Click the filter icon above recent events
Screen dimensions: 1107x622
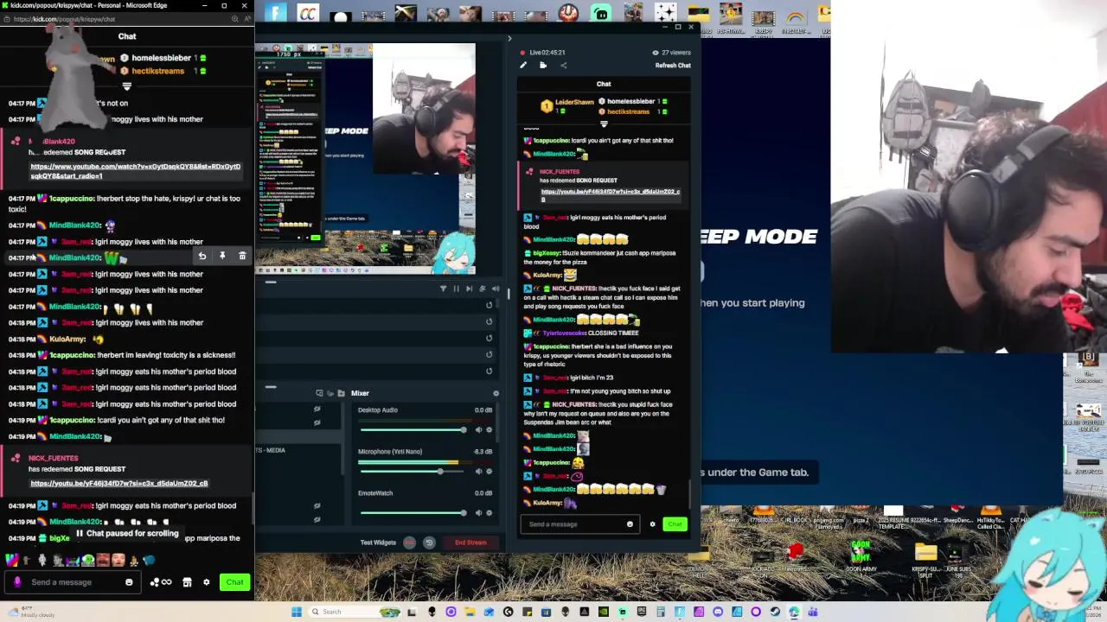443,289
